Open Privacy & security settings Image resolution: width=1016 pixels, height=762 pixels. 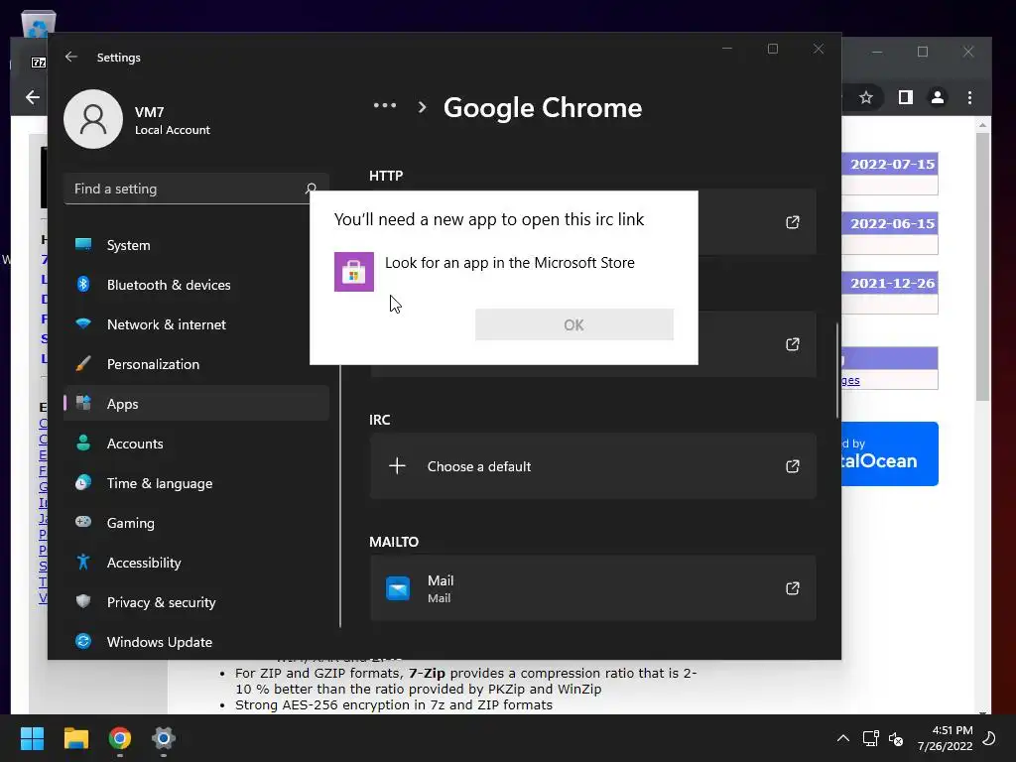tap(196, 601)
